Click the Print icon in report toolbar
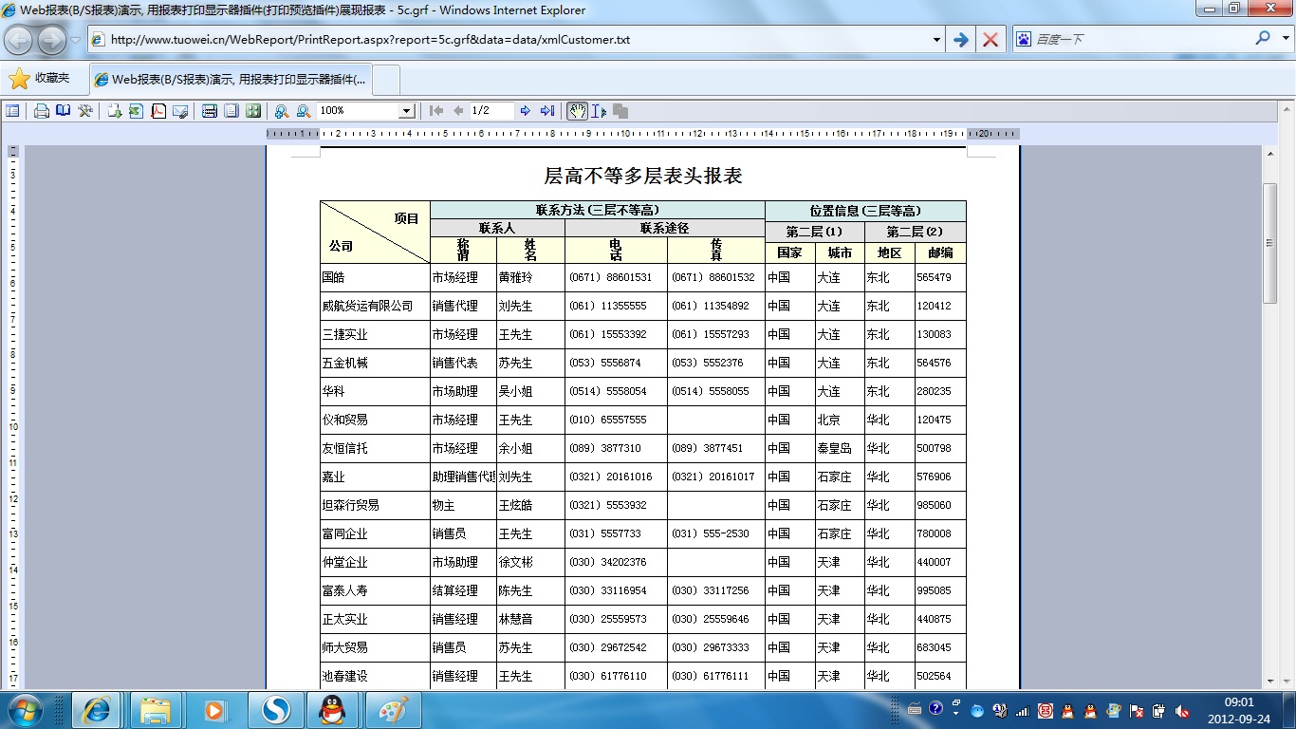Viewport: 1296px width, 729px height. (x=42, y=111)
